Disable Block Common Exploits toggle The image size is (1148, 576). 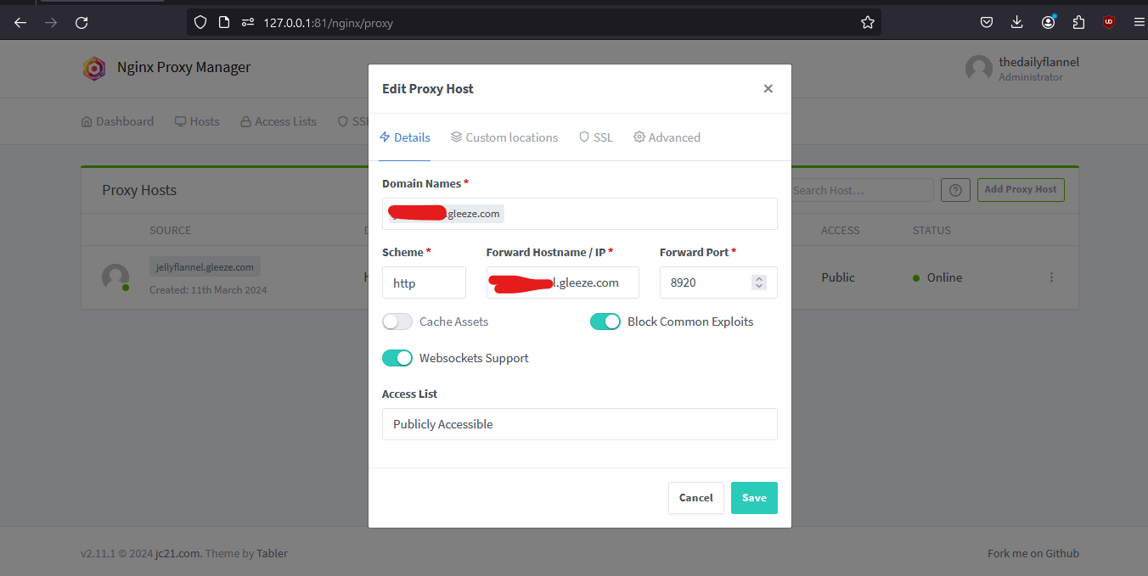[x=605, y=322]
